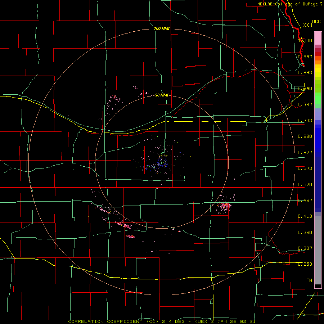Select the 0.467 scale value
Image resolution: width=324 pixels, height=324 pixels.
305,200
